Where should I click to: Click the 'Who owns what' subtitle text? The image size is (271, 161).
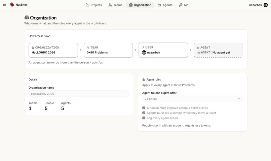click(x=65, y=23)
